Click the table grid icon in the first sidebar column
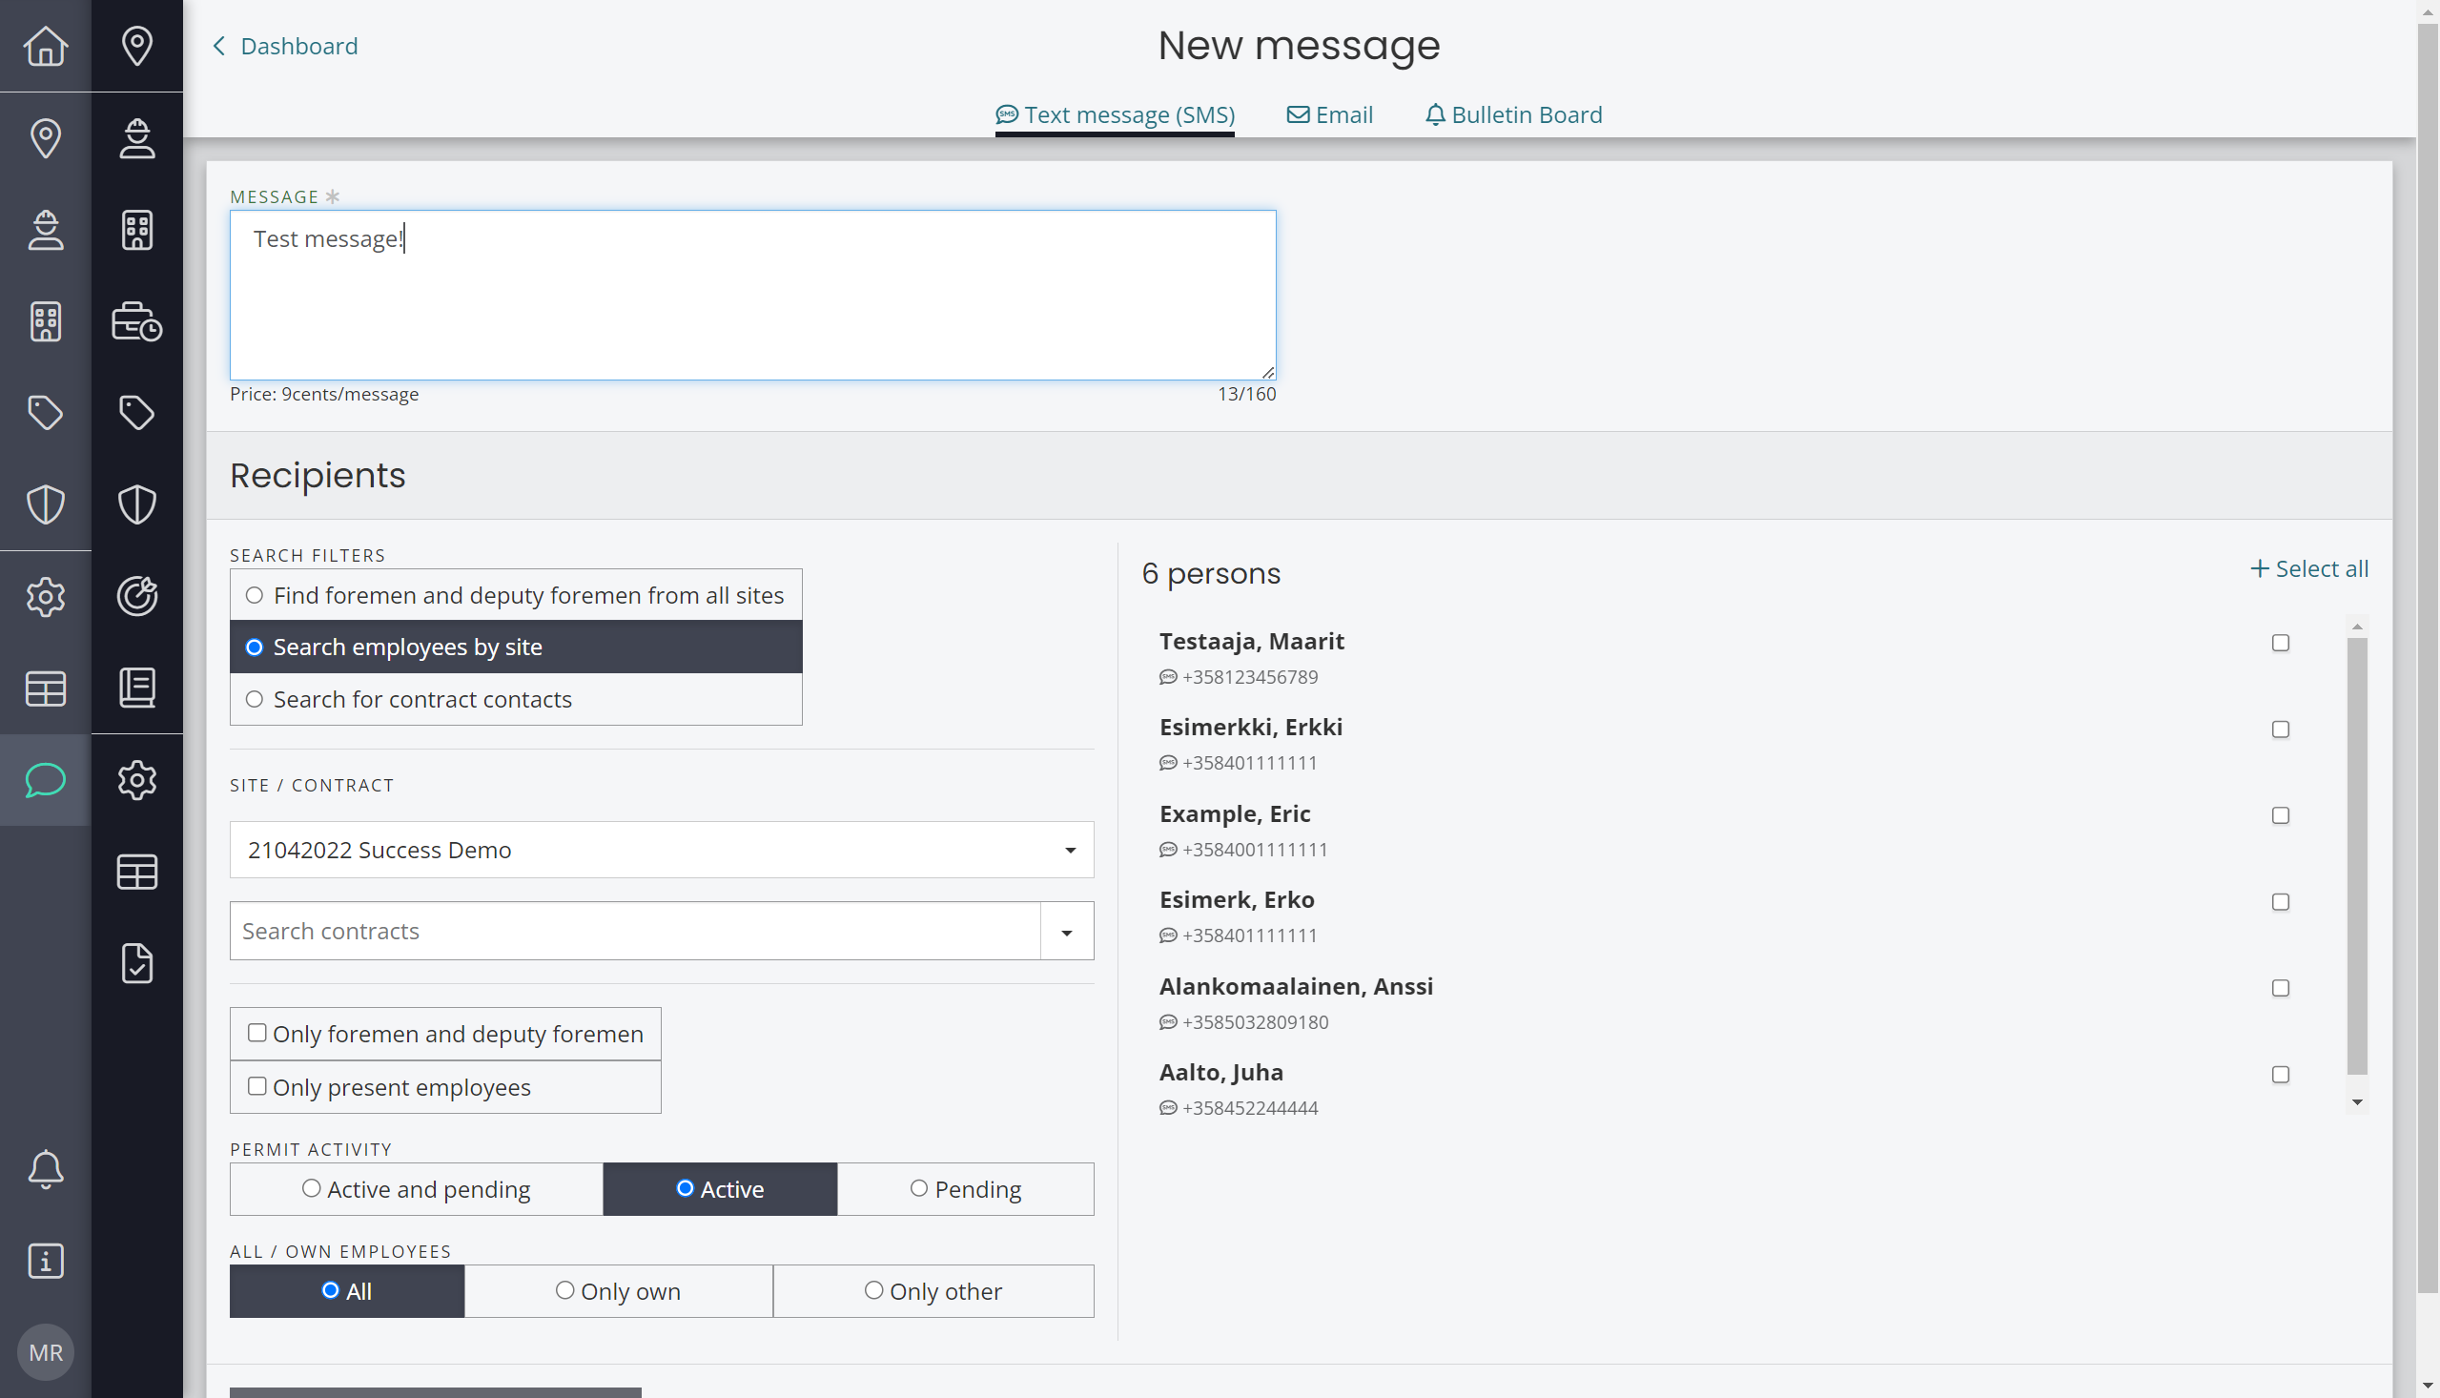This screenshot has height=1398, width=2440. point(45,688)
